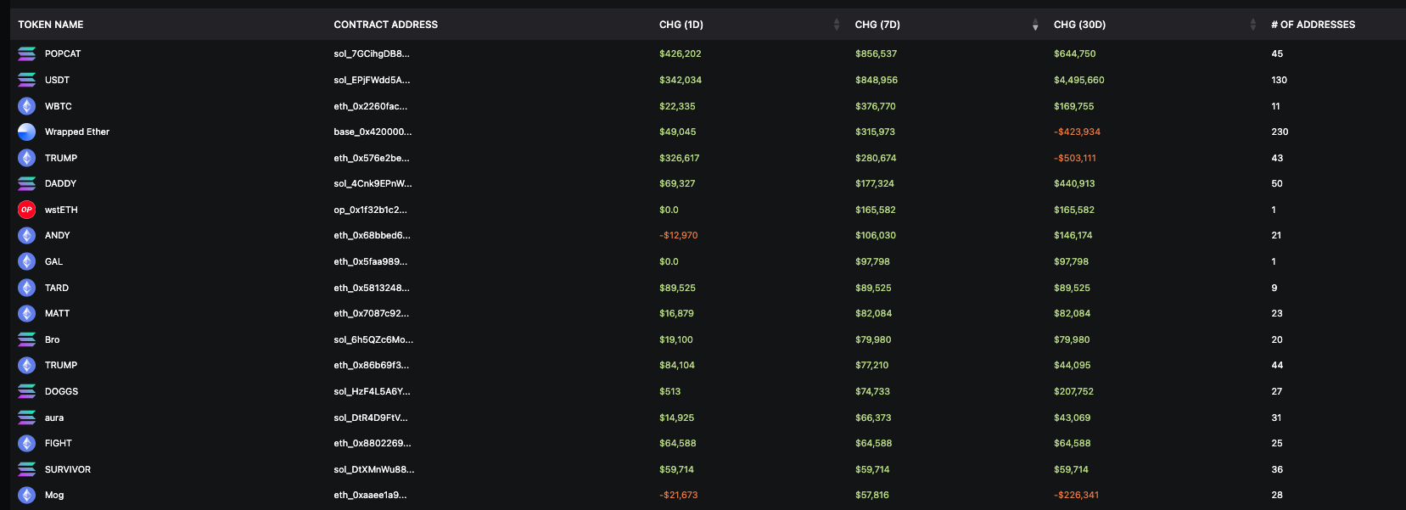Click the Solana icon beside POPCAT
This screenshot has height=510, width=1406.
coord(27,53)
